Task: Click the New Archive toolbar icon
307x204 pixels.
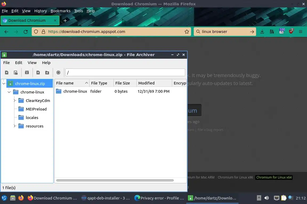Action: [x=6, y=73]
